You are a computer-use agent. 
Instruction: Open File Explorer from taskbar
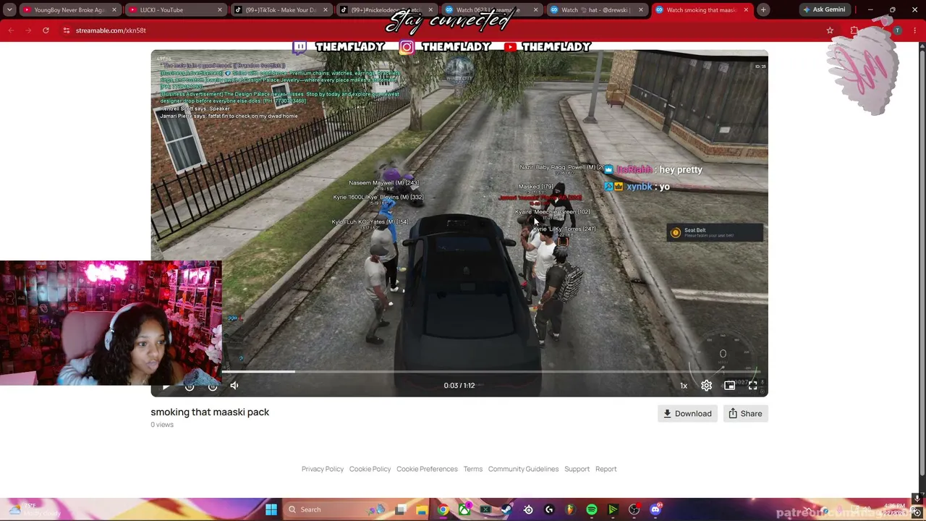coord(422,509)
